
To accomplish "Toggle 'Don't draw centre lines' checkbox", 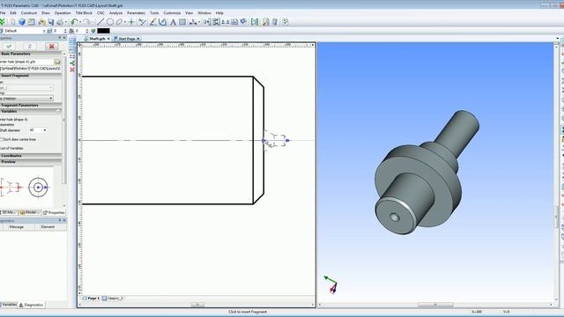I will pyautogui.click(x=1, y=139).
